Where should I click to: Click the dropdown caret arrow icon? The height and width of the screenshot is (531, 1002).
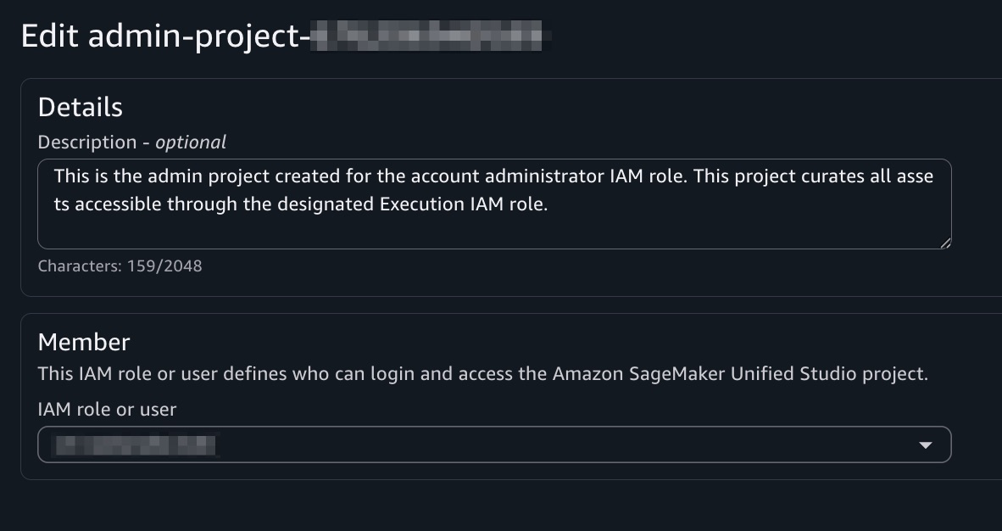click(x=926, y=445)
